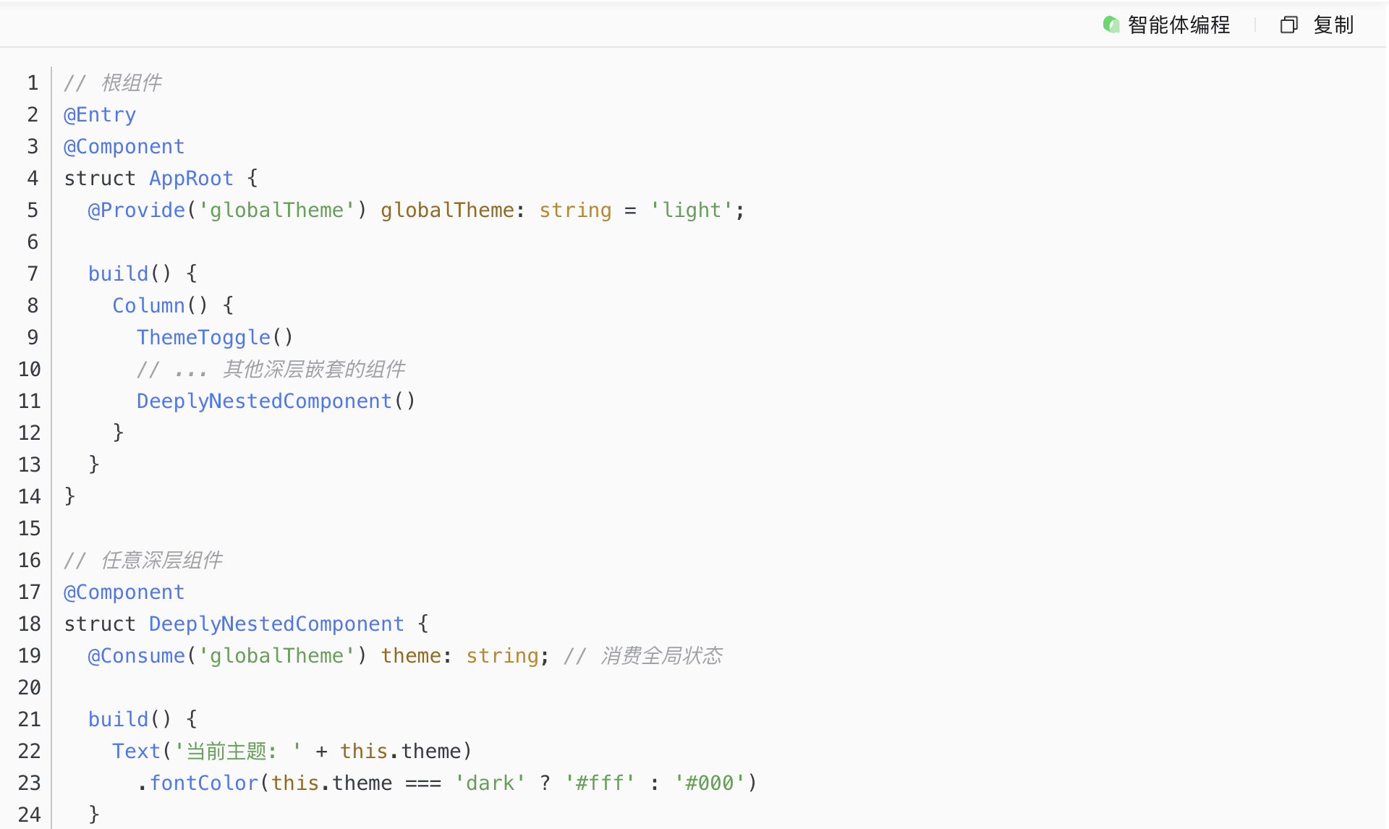This screenshot has width=1389, height=829.
Task: Click the '#fff' color string
Action: (600, 783)
